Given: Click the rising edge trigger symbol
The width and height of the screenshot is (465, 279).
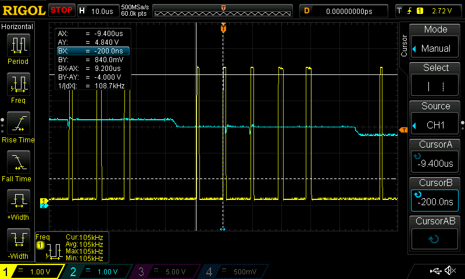Looking at the screenshot, I should coord(409,11).
